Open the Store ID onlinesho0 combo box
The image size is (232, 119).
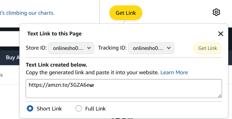coord(71,48)
